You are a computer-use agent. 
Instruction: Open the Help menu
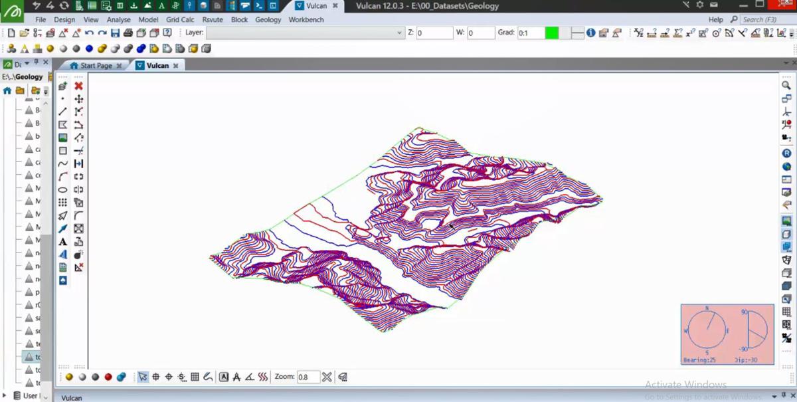pos(715,20)
